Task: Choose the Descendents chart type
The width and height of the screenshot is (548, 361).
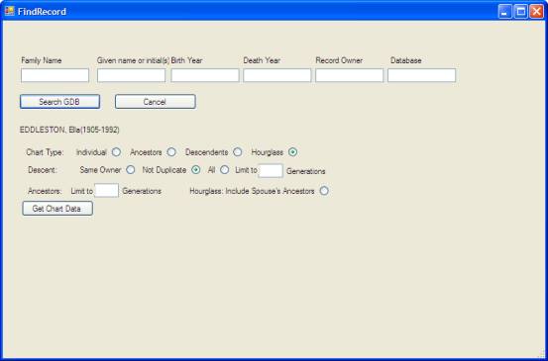Action: click(x=238, y=152)
